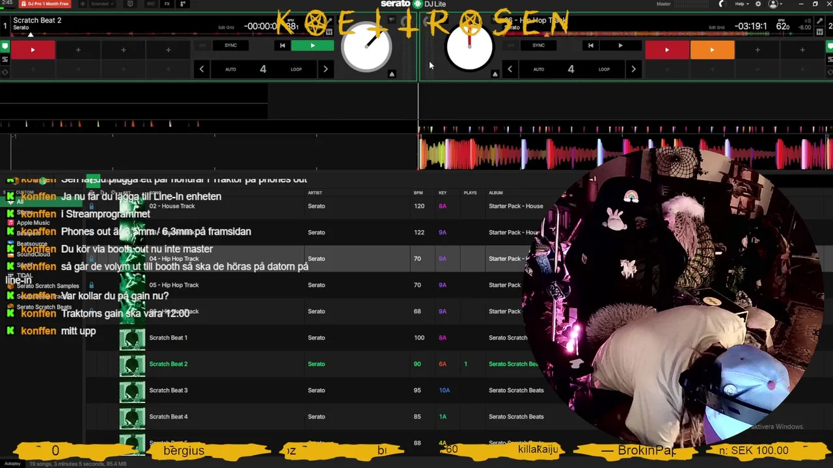
Task: Sort library by ALBUM column
Action: 496,193
